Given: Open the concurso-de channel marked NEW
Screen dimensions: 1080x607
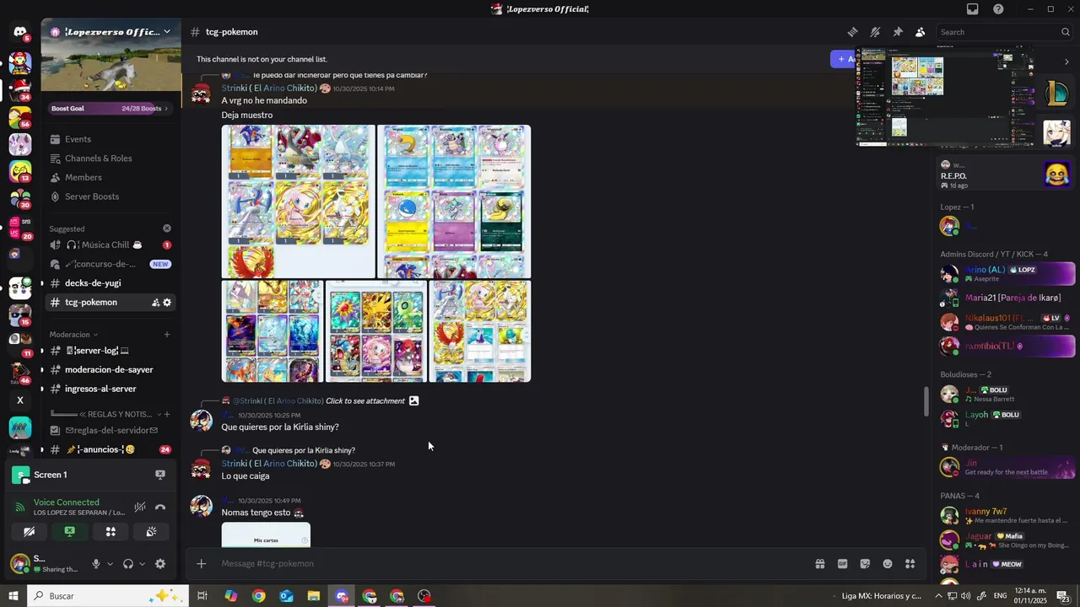Looking at the screenshot, I should 111,264.
